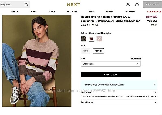Click the CHECKOUT button
This screenshot has height=115, width=162.
[152, 4]
